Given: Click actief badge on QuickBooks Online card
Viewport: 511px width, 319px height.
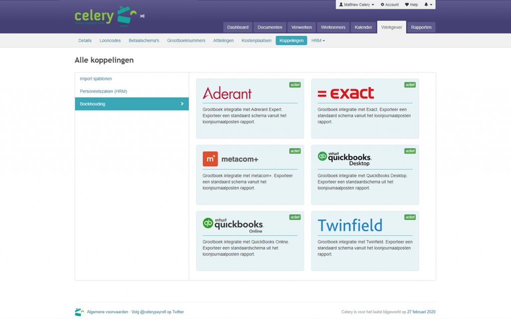Looking at the screenshot, I should coord(295,217).
